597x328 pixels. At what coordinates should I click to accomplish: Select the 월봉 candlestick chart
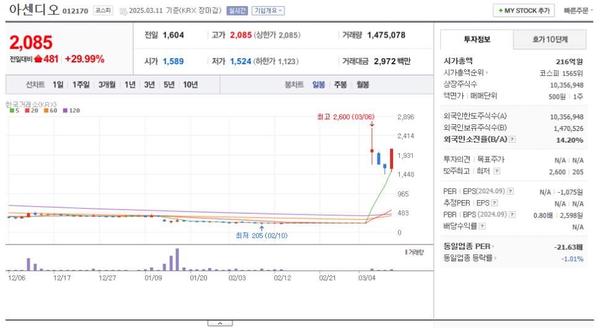pos(363,85)
